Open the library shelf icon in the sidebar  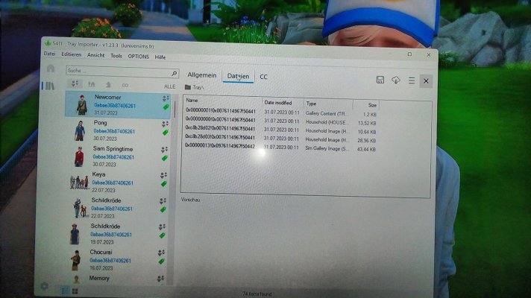tap(49, 86)
